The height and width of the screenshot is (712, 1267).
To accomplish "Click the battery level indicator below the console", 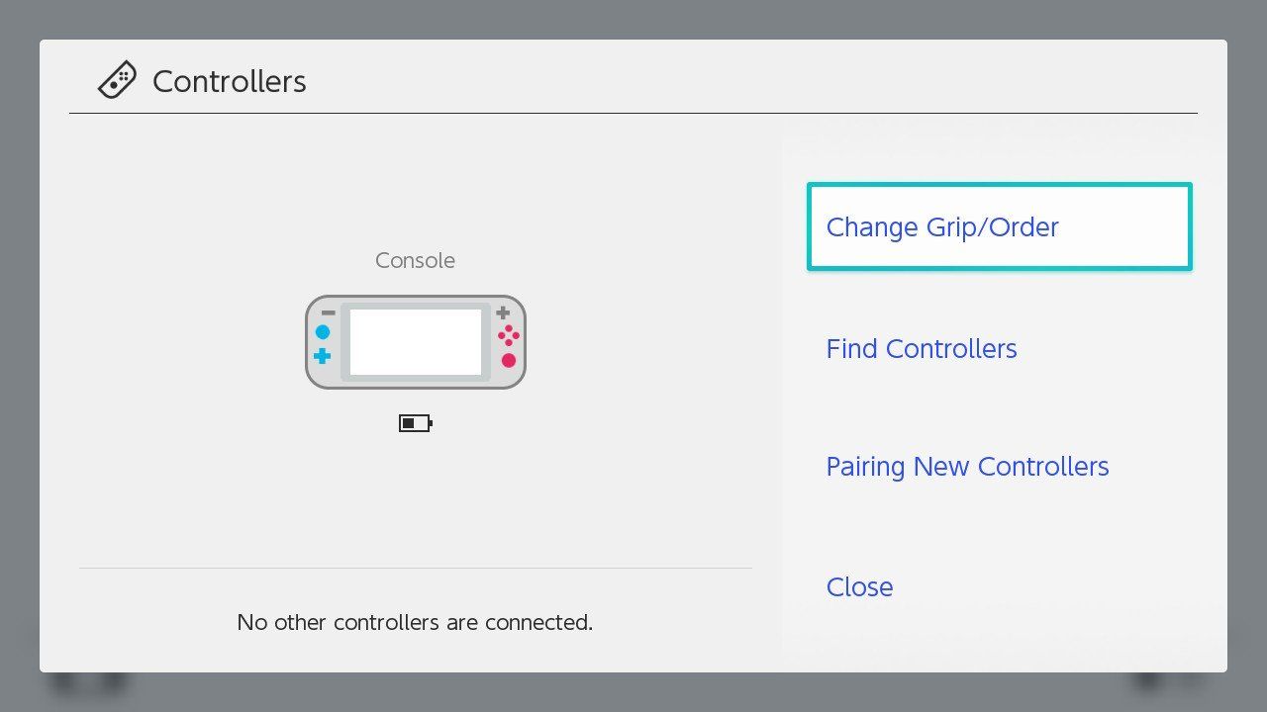I will point(415,423).
